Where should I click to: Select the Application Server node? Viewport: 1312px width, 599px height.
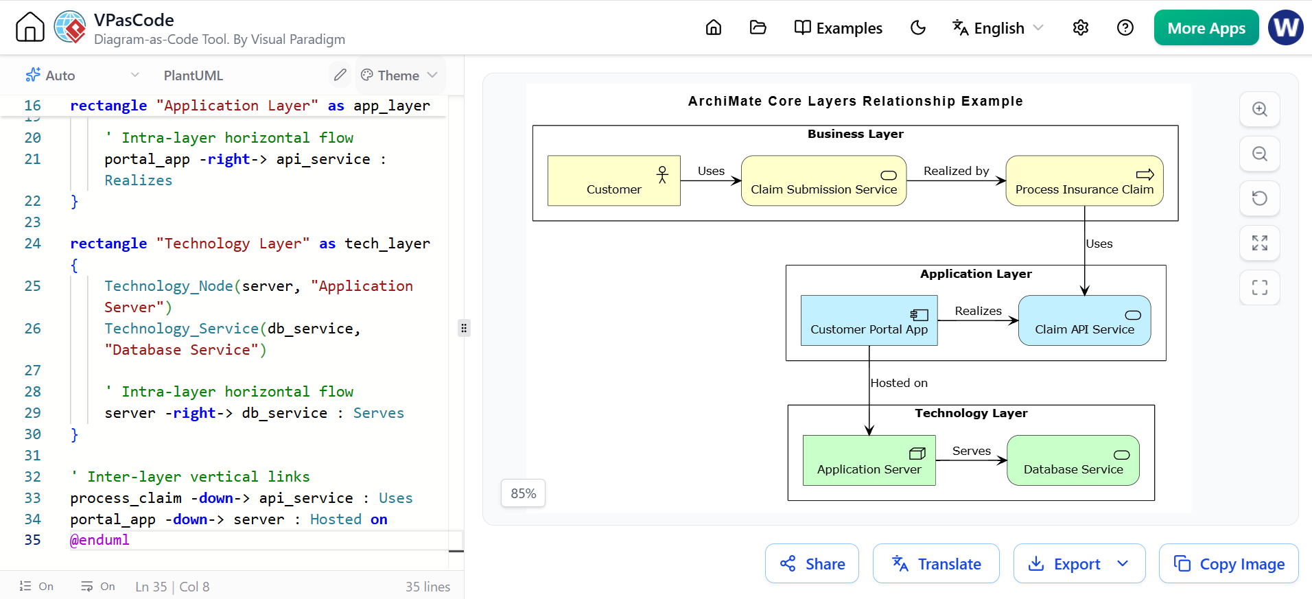(869, 460)
